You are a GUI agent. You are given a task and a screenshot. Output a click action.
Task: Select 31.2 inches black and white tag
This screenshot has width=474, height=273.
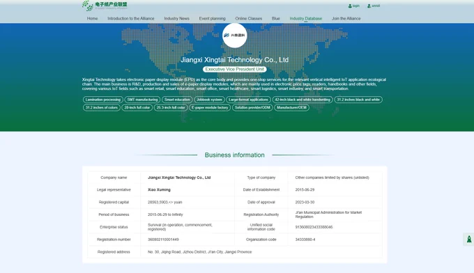click(x=358, y=100)
